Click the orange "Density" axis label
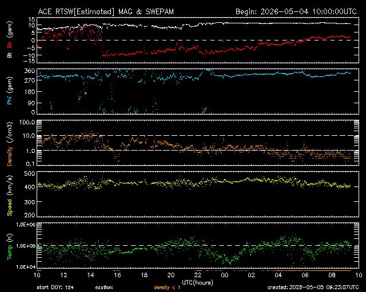Viewport: 366px width, 292px height. [10, 156]
